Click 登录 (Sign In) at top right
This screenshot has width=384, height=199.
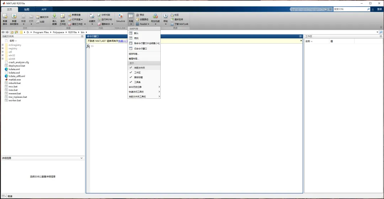[x=379, y=9]
